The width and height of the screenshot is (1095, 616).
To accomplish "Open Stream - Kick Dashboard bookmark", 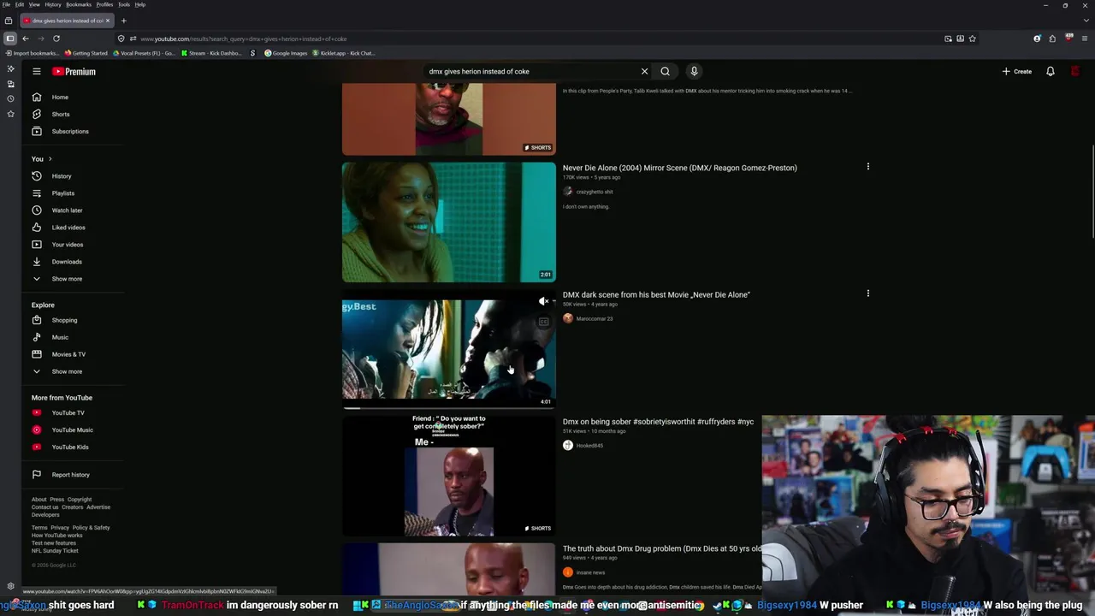I will coord(211,53).
